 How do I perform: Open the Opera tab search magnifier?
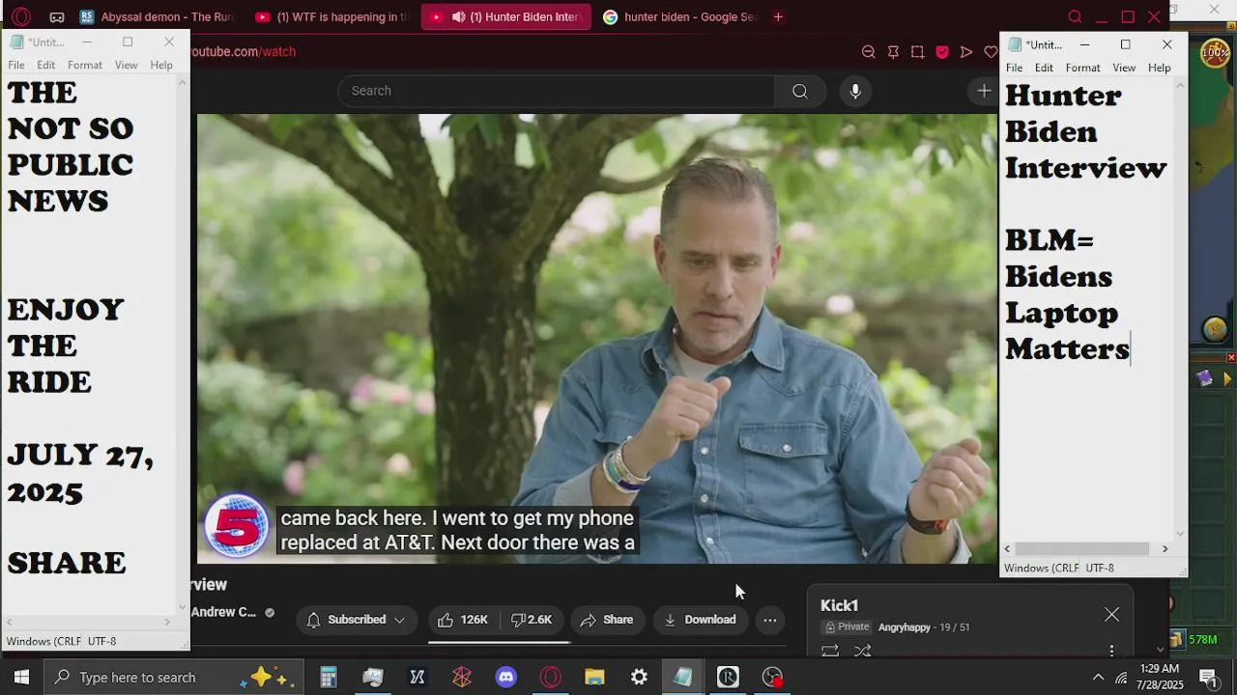coord(1075,16)
